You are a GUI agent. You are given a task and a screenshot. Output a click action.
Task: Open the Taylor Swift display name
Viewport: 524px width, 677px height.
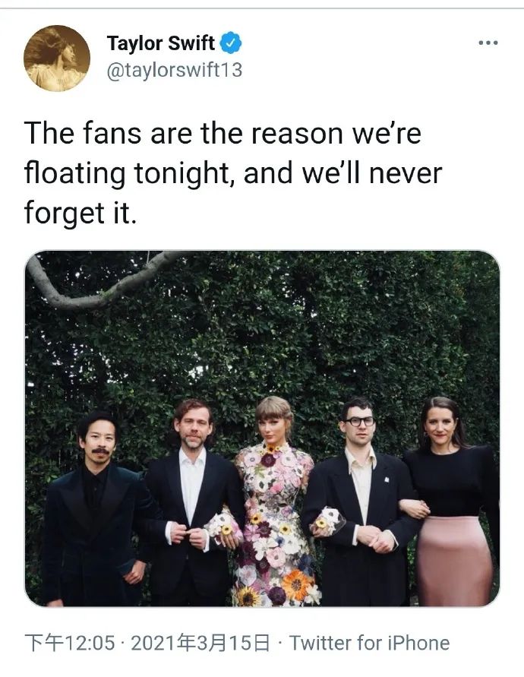[x=160, y=43]
